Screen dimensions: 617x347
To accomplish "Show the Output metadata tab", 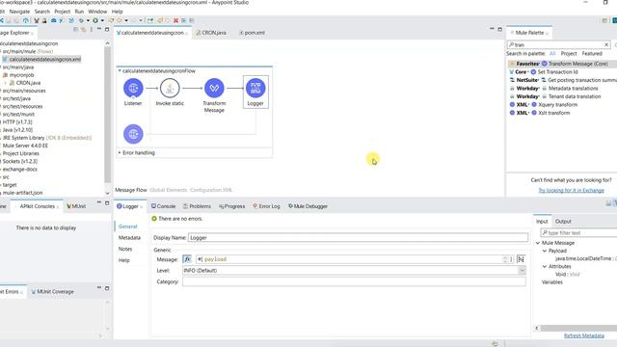I will pyautogui.click(x=563, y=222).
